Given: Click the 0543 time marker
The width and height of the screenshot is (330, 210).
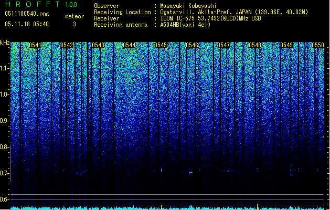Looking at the screenshot, I should point(98,45).
